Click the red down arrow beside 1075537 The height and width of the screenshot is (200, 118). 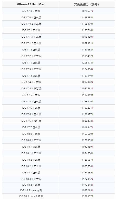tap(92, 11)
